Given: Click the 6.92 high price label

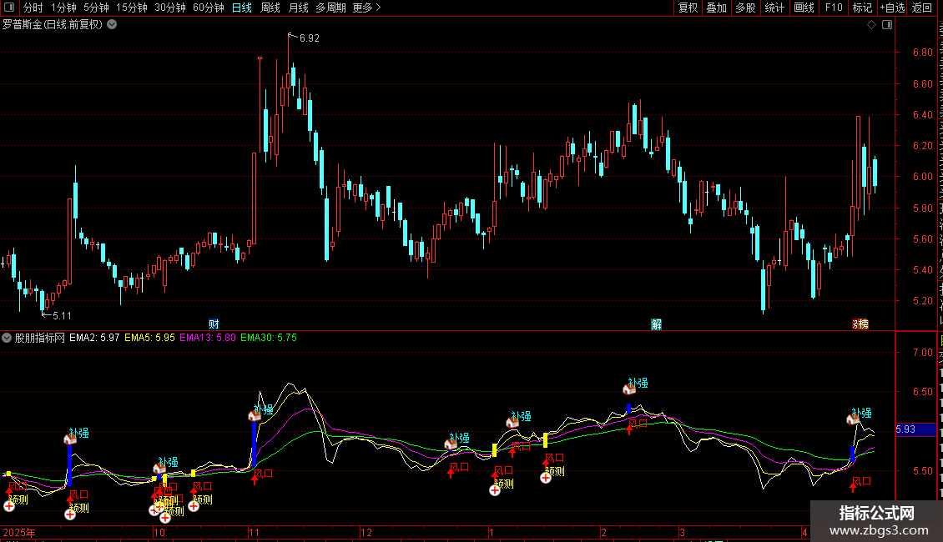Looking at the screenshot, I should click(x=309, y=38).
